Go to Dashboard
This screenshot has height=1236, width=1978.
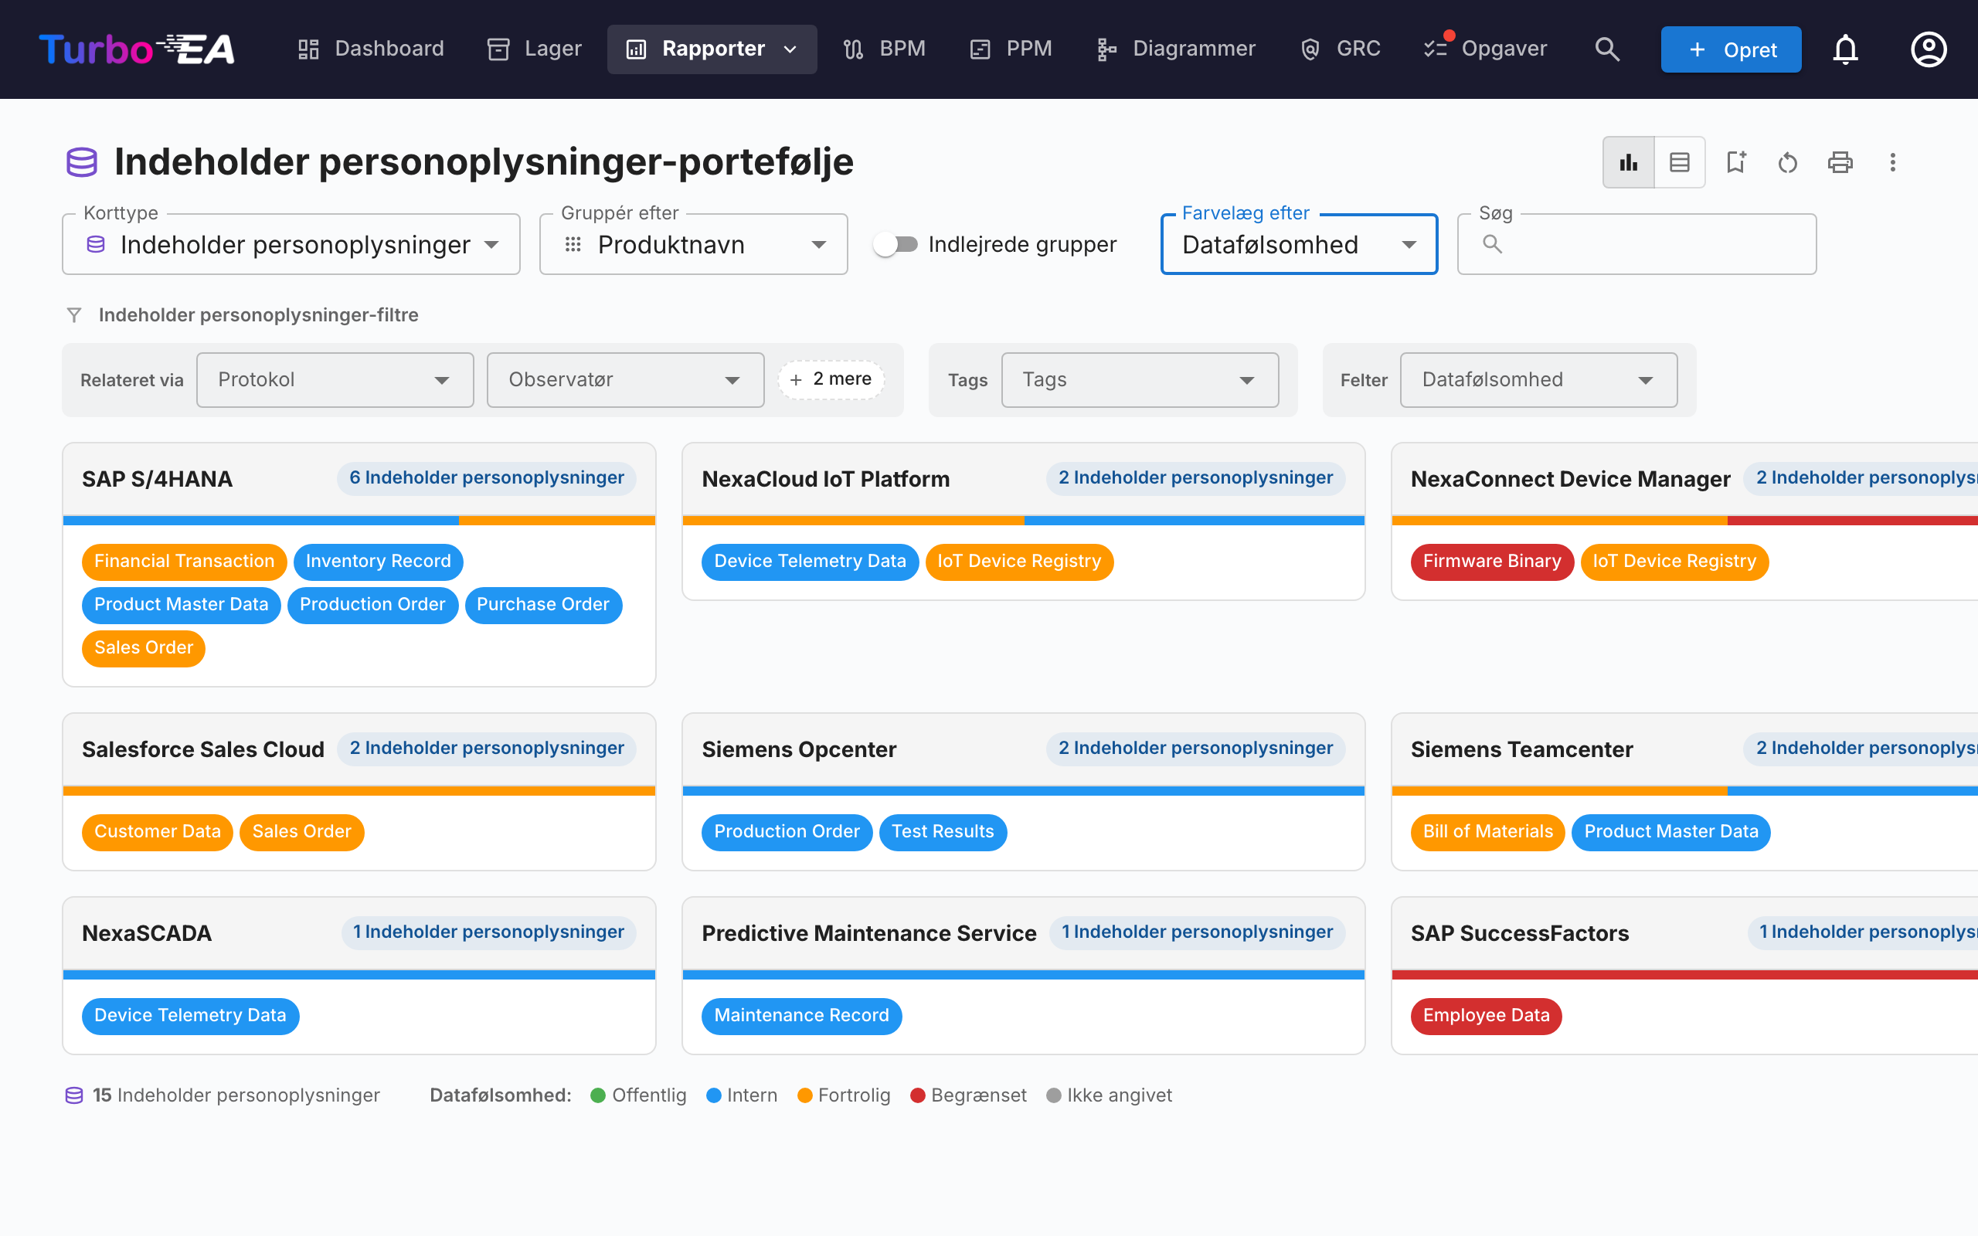coord(370,49)
